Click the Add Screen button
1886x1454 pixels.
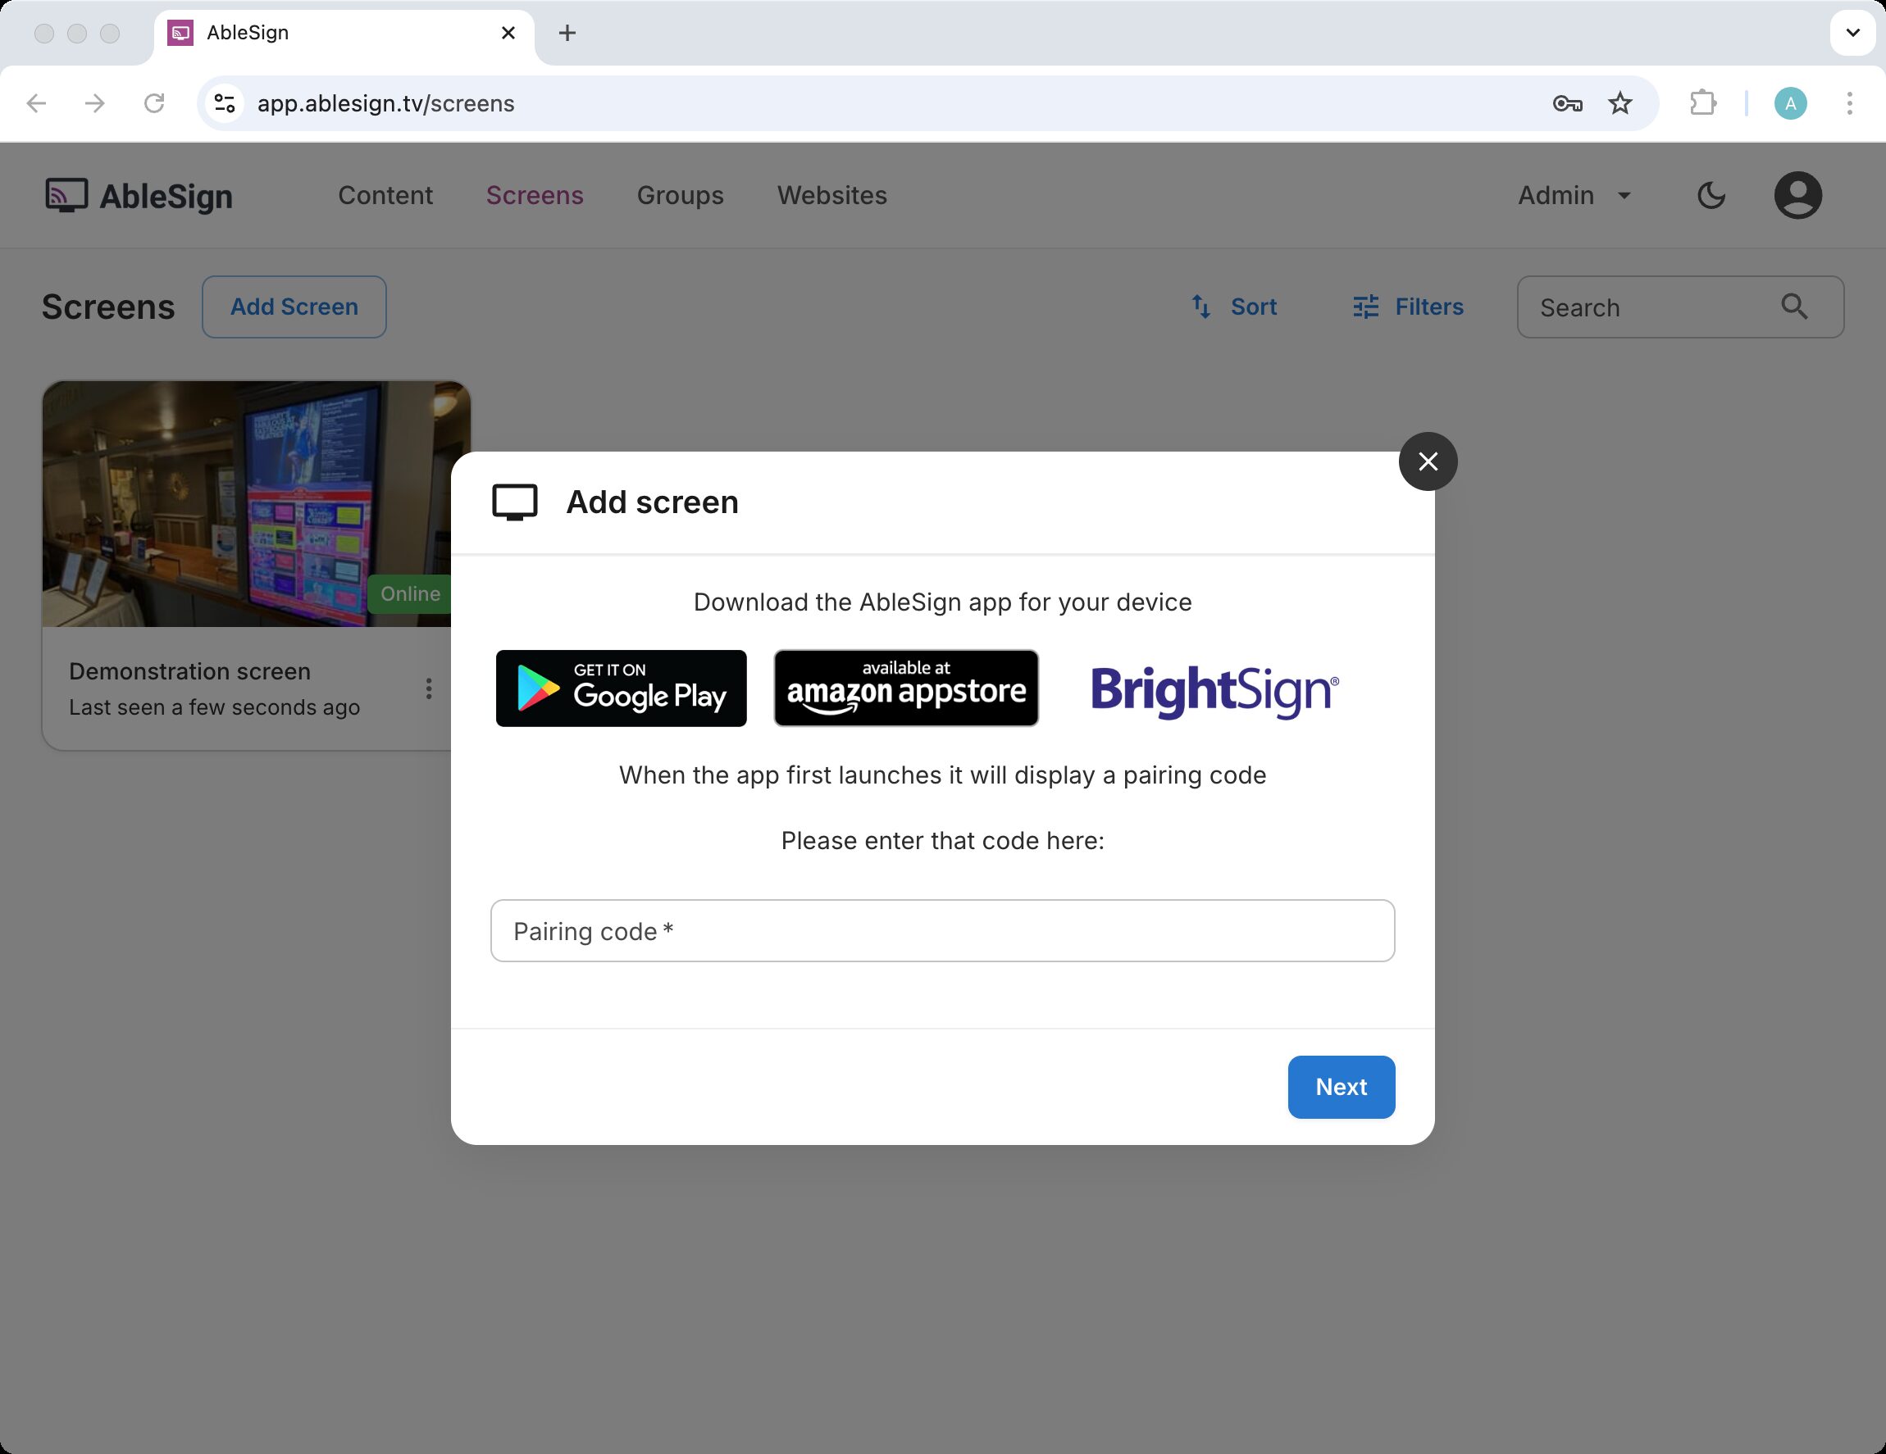tap(294, 307)
